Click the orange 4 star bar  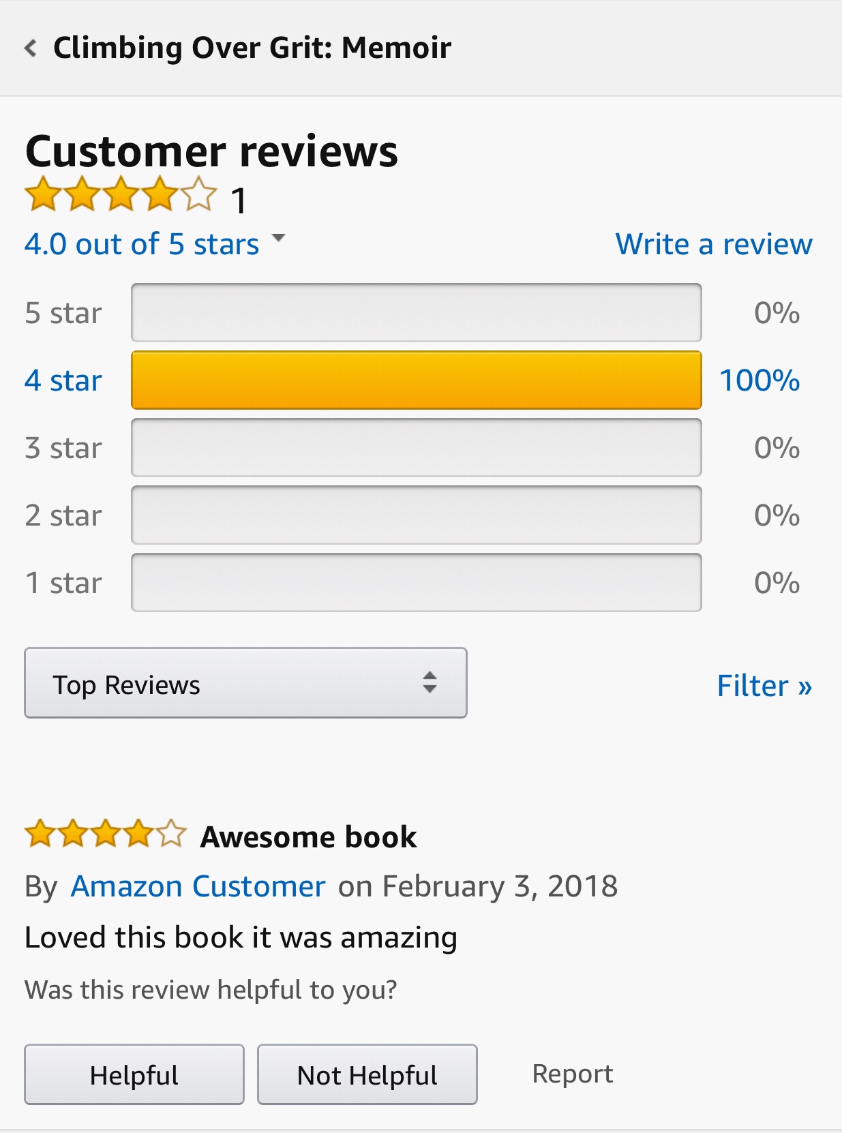click(416, 380)
